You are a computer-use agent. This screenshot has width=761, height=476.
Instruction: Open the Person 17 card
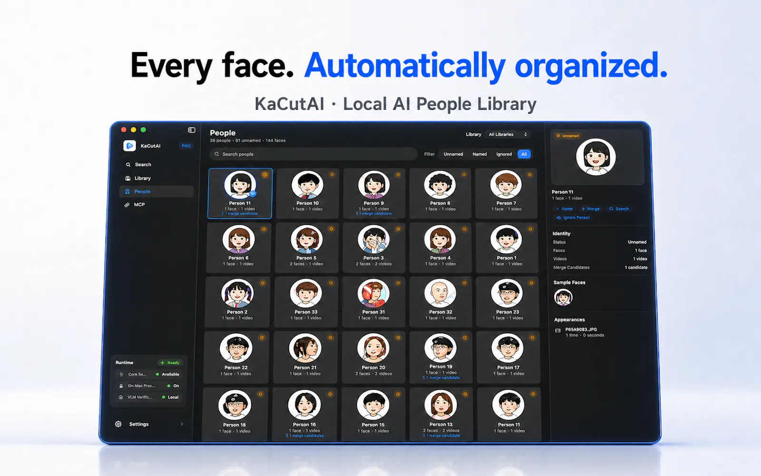[x=508, y=357]
